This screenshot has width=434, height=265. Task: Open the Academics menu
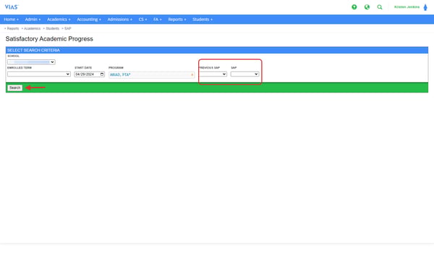[x=59, y=19]
